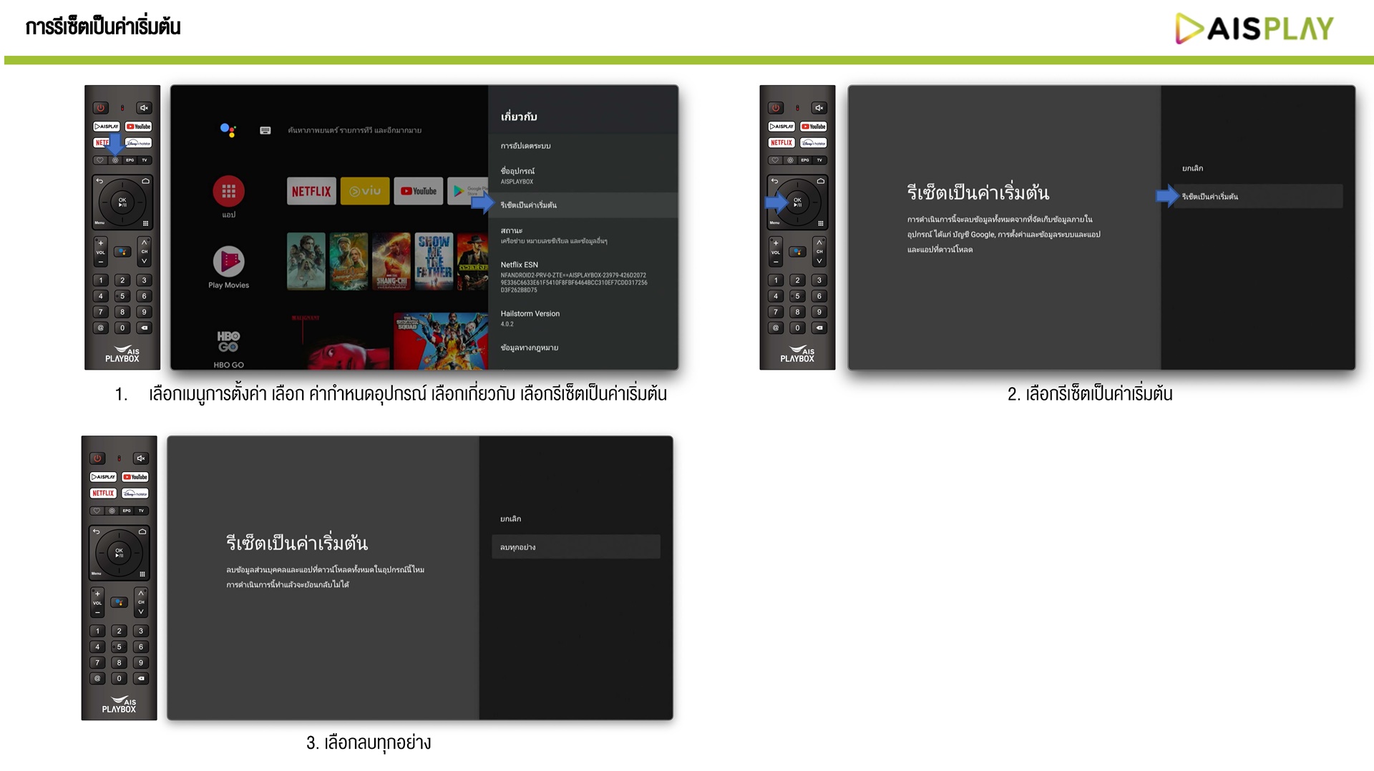Open the viu app from the apps row

[365, 191]
